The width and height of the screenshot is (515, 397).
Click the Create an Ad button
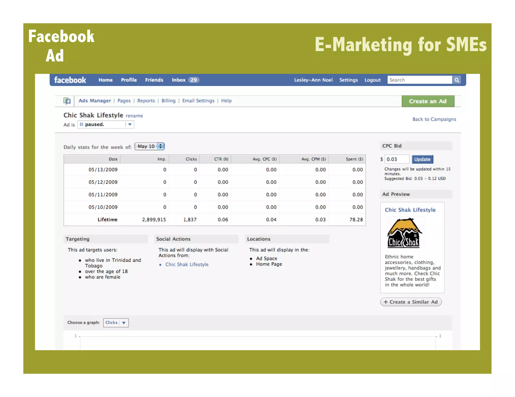coord(428,101)
